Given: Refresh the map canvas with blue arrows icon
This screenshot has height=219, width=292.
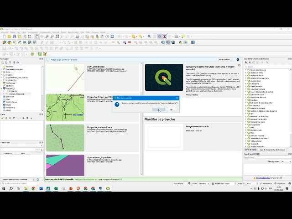Looking at the screenshot, I should pos(112,36).
